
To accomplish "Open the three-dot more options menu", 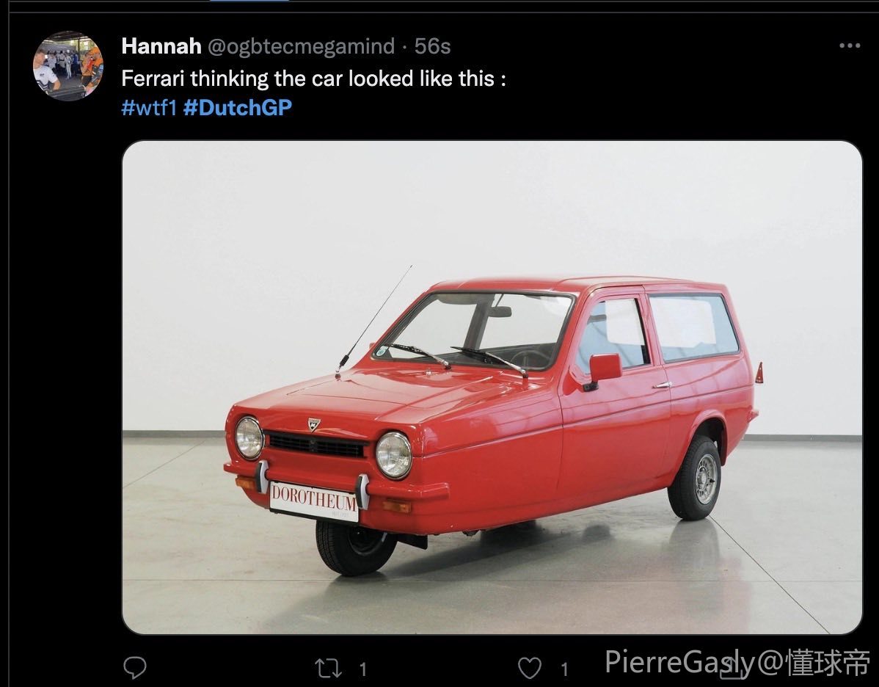I will tap(850, 46).
